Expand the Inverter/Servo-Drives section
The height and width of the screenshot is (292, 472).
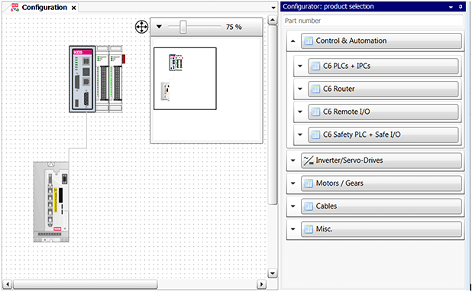tap(293, 161)
